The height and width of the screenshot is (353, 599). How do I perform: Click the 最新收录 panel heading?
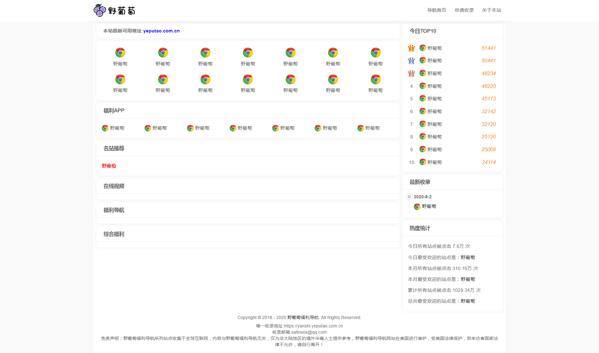[420, 182]
